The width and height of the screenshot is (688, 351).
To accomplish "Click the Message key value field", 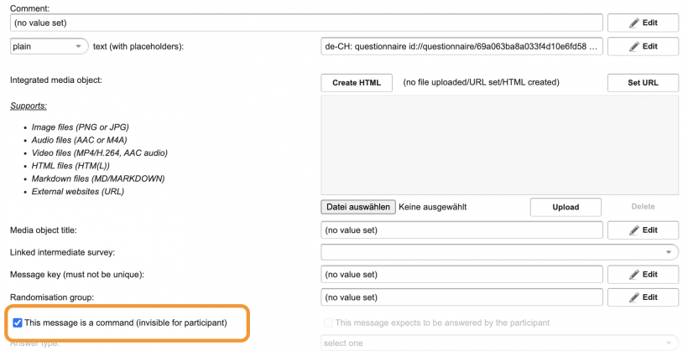I will click(461, 275).
